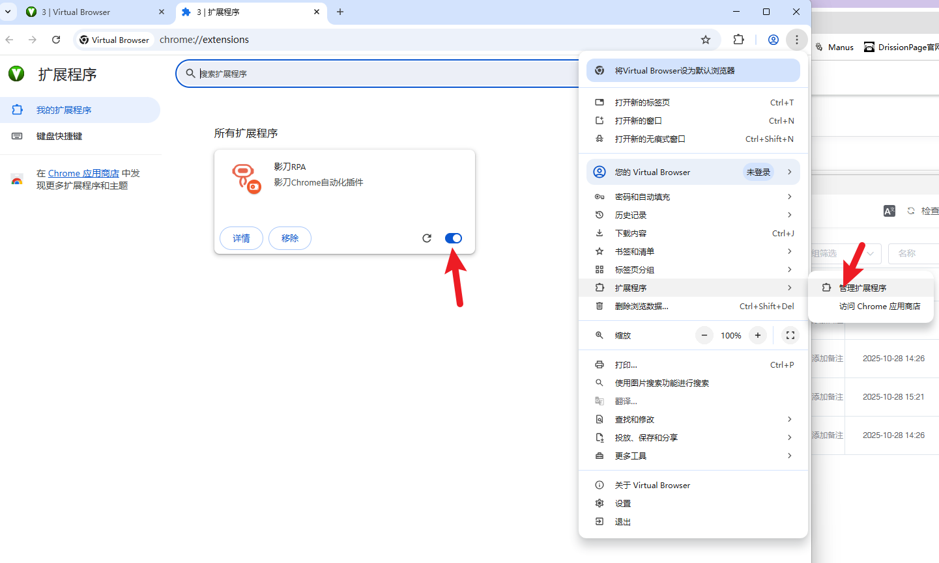Click 移除 to remove 影刀RPA
Image resolution: width=939 pixels, height=563 pixels.
click(x=290, y=238)
